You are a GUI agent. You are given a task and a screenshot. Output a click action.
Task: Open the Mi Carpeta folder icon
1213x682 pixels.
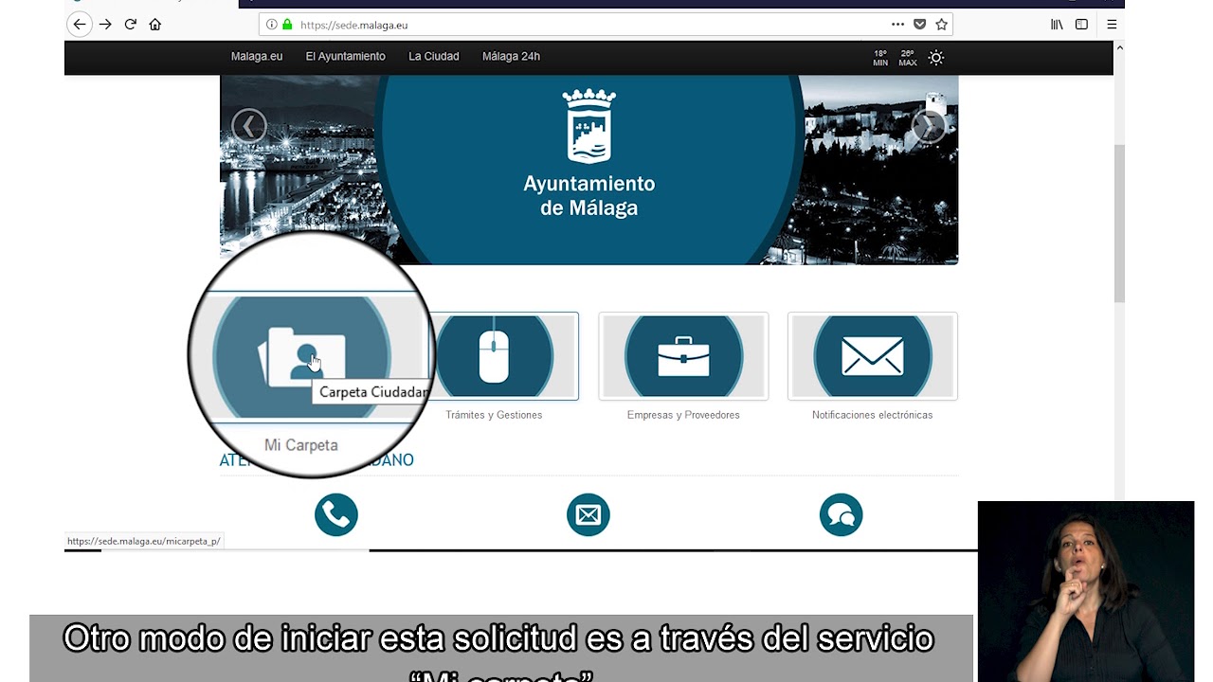pos(301,356)
